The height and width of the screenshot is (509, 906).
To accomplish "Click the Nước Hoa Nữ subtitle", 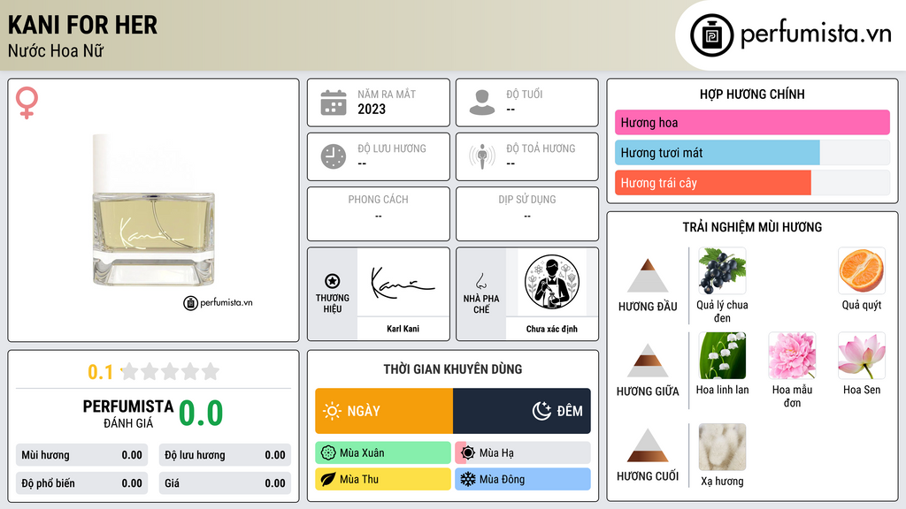I will pyautogui.click(x=56, y=50).
